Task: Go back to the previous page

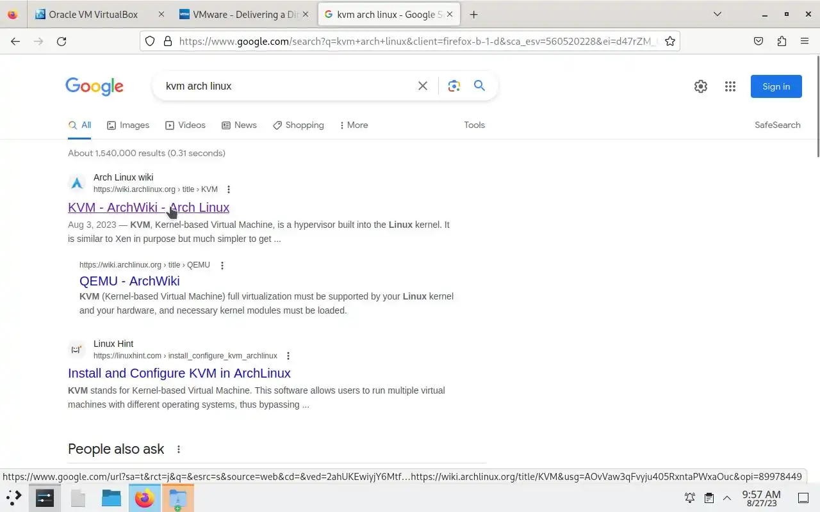Action: pos(15,41)
